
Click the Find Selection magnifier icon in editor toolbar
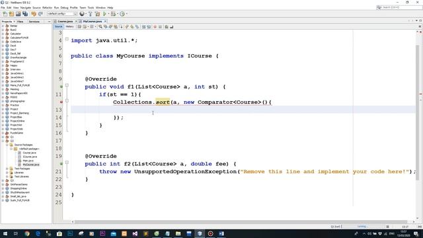coord(100,26)
